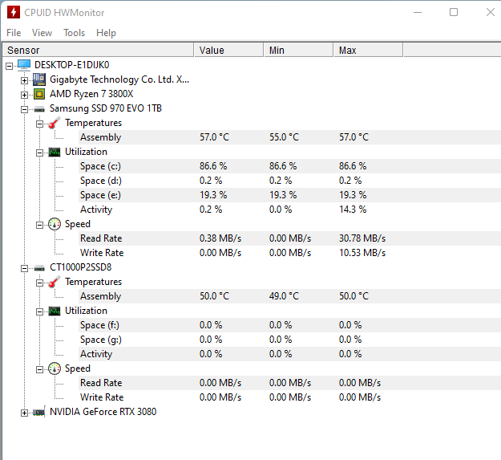The width and height of the screenshot is (501, 460).
Task: Open the View menu
Action: 42,33
